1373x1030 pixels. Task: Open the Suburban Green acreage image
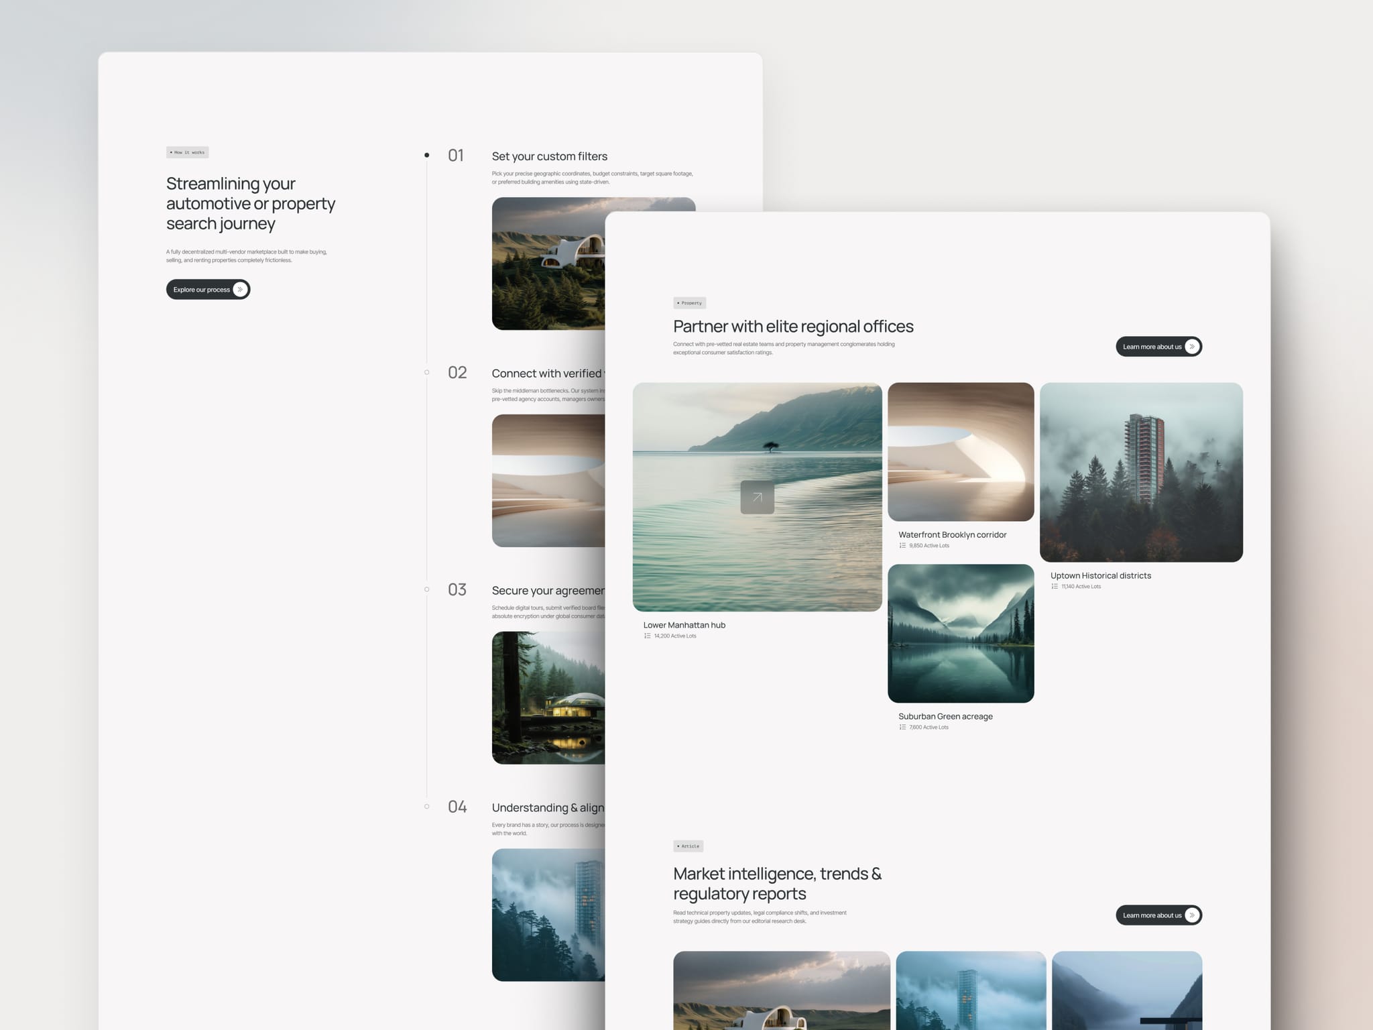(961, 634)
